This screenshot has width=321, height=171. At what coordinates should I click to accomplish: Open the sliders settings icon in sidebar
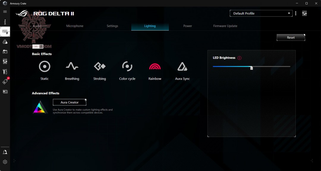(x=5, y=61)
